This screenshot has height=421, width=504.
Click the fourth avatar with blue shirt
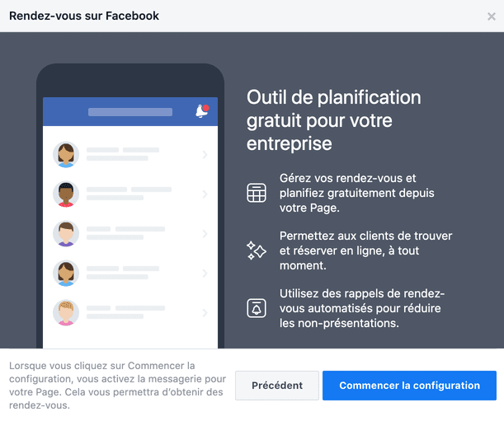pos(66,273)
